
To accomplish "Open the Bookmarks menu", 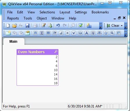I will pyautogui.click(x=100, y=12).
